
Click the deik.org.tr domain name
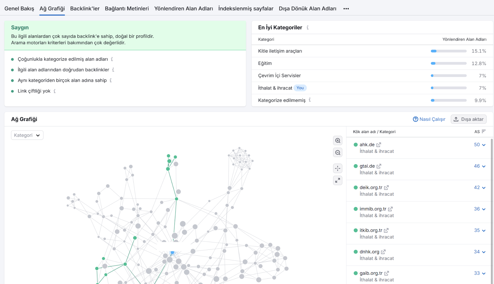point(371,188)
